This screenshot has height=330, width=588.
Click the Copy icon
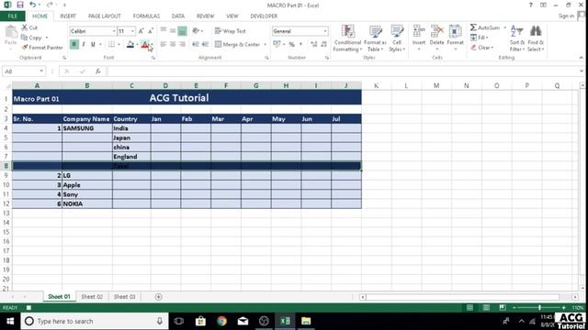(24, 38)
